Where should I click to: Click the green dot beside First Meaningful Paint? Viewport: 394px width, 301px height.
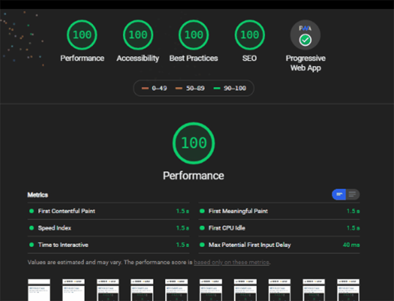pos(202,211)
